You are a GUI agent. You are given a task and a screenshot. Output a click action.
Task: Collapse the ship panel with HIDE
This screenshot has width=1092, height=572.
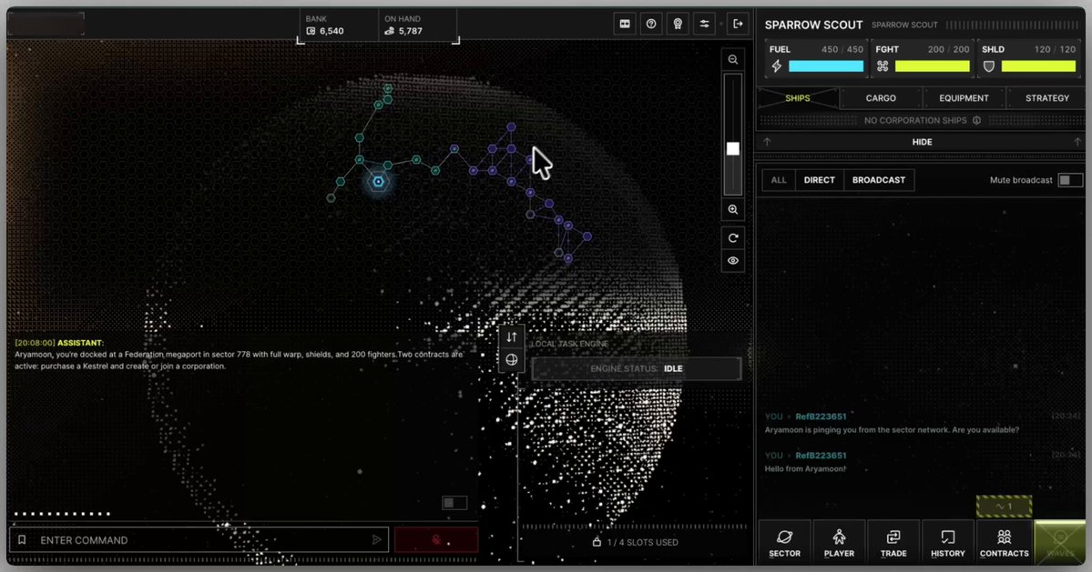[x=922, y=142]
